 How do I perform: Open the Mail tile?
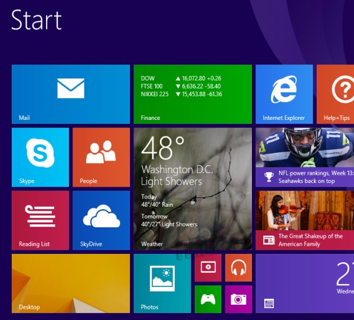point(71,94)
